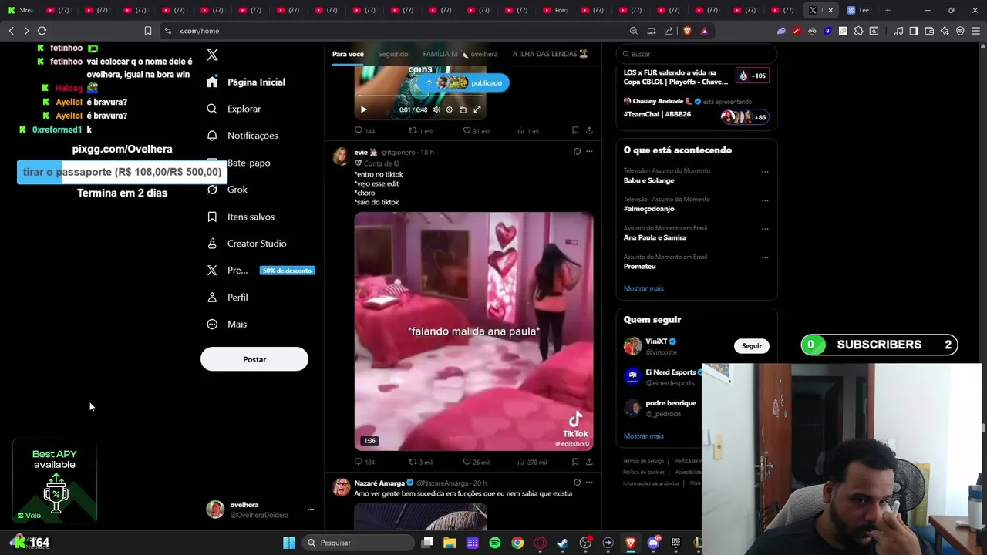
Task: Switch to A ILHA DAS LENDAS tab
Action: click(x=551, y=54)
